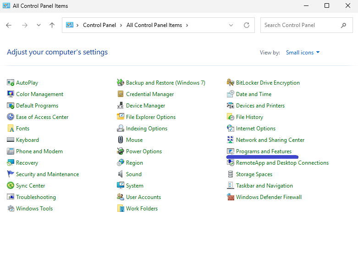Expand chevron after All Control Panel Items
The width and height of the screenshot is (358, 269).
pos(187,25)
